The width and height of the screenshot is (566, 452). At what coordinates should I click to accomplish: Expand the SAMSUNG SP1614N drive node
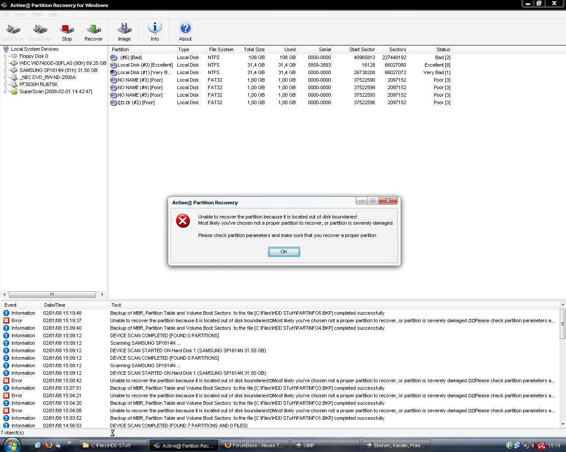[6, 70]
